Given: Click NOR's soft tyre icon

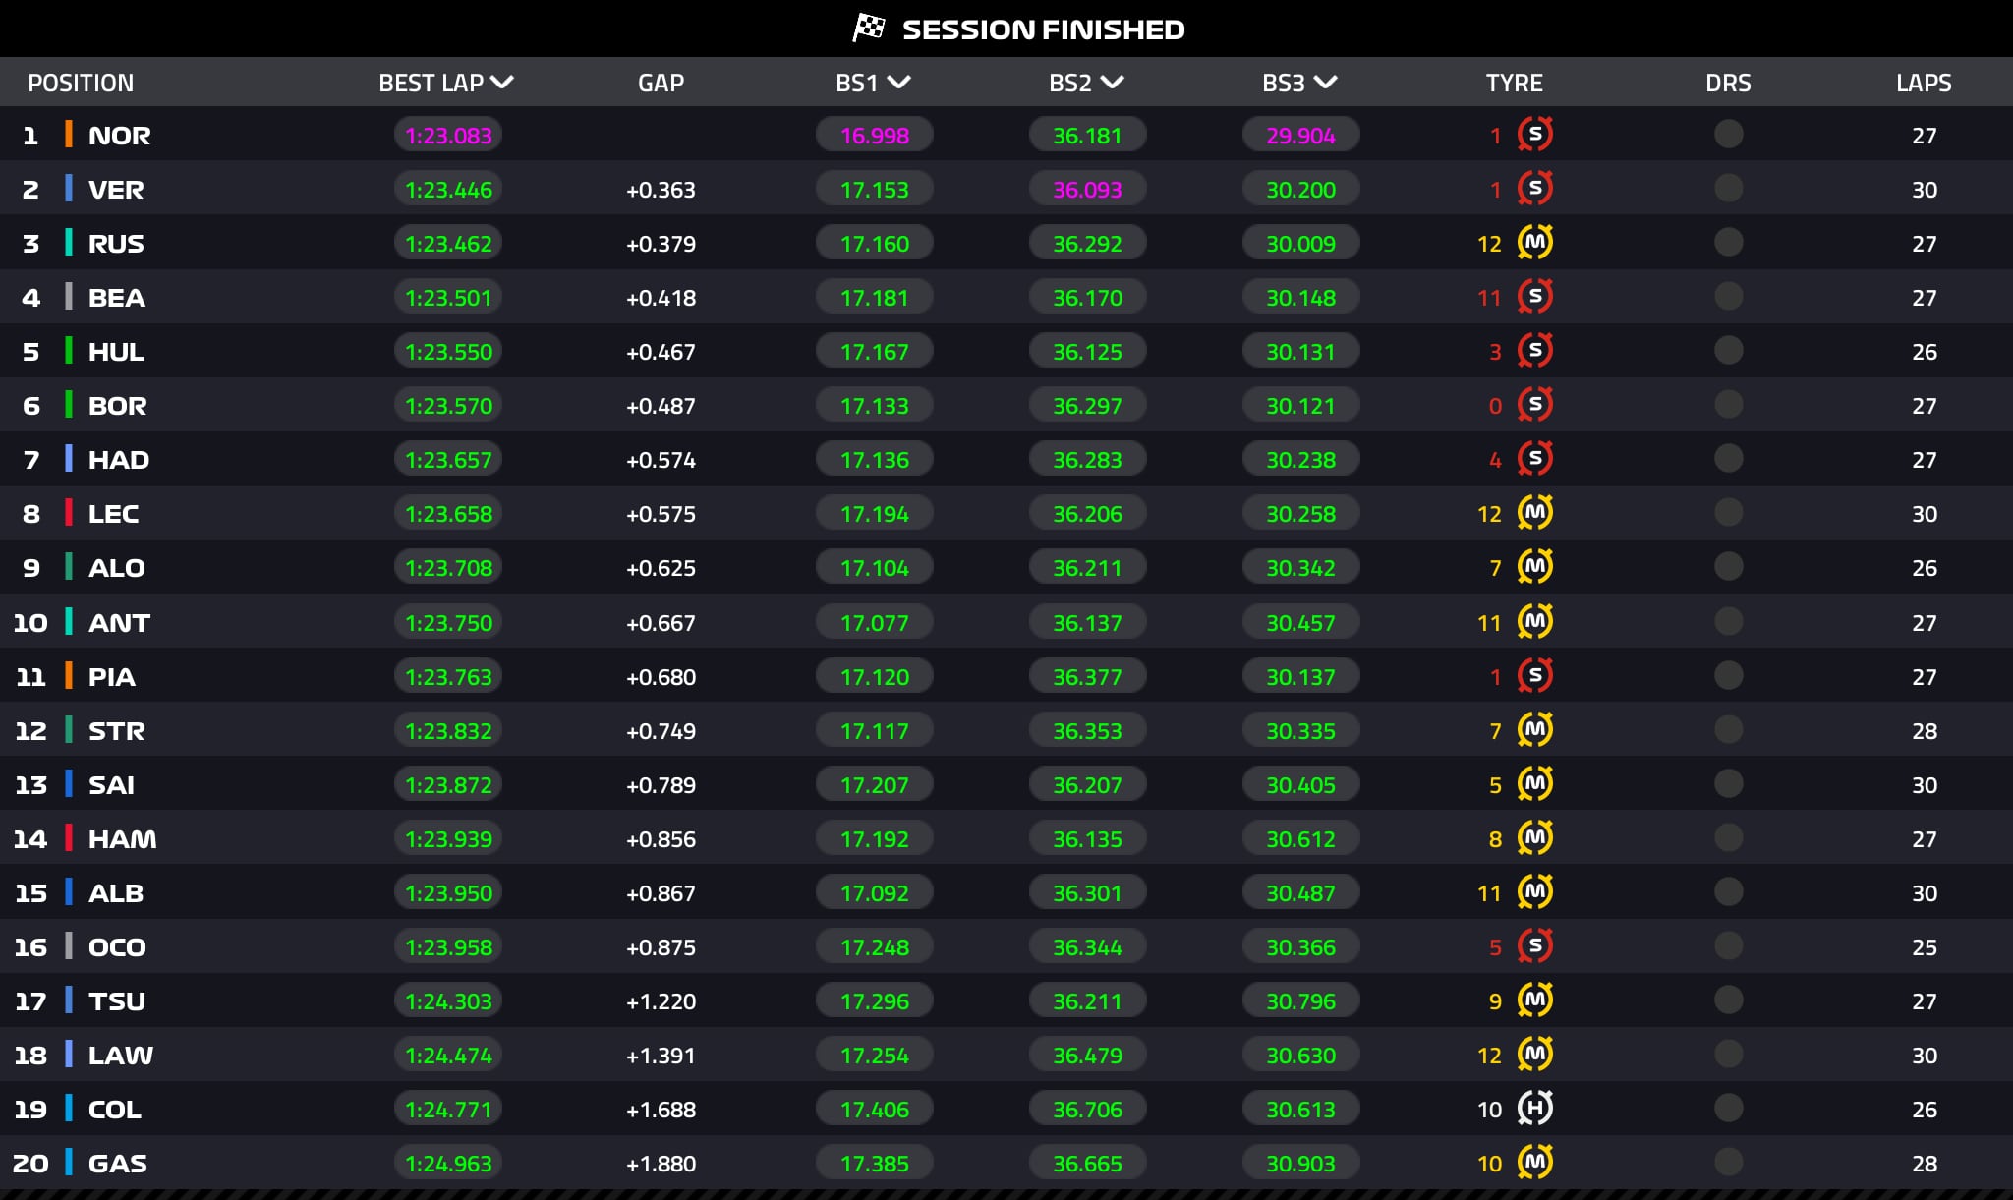Looking at the screenshot, I should pyautogui.click(x=1534, y=134).
